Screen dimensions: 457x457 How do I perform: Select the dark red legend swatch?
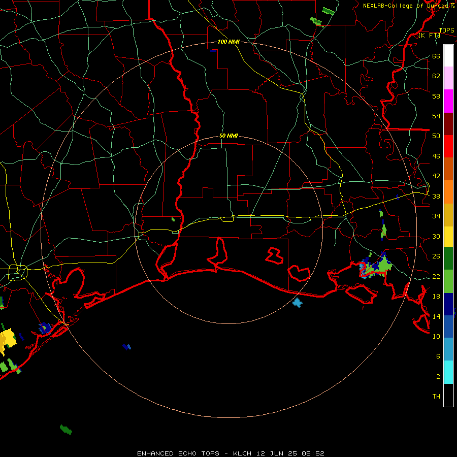pos(448,123)
